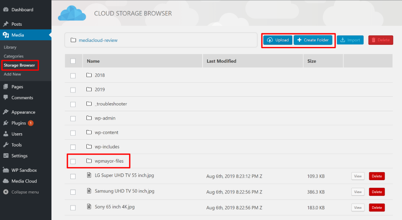
Task: Open the Add New submenu item
Action: pyautogui.click(x=12, y=74)
